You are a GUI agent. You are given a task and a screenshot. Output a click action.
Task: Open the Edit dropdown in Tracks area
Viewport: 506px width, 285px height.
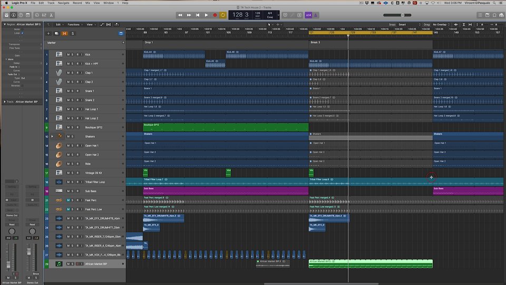(x=60, y=25)
